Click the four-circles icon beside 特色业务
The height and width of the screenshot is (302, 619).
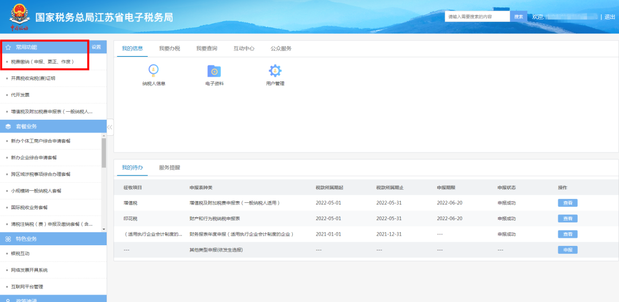pyautogui.click(x=8, y=239)
